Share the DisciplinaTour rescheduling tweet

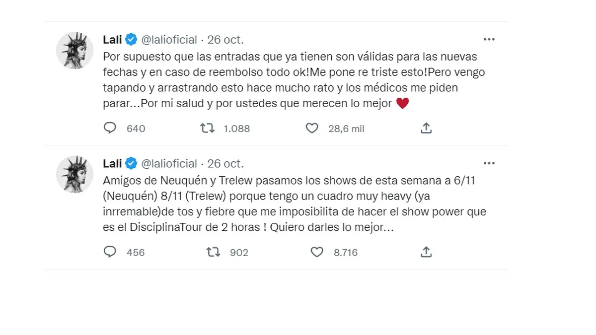[x=426, y=252]
